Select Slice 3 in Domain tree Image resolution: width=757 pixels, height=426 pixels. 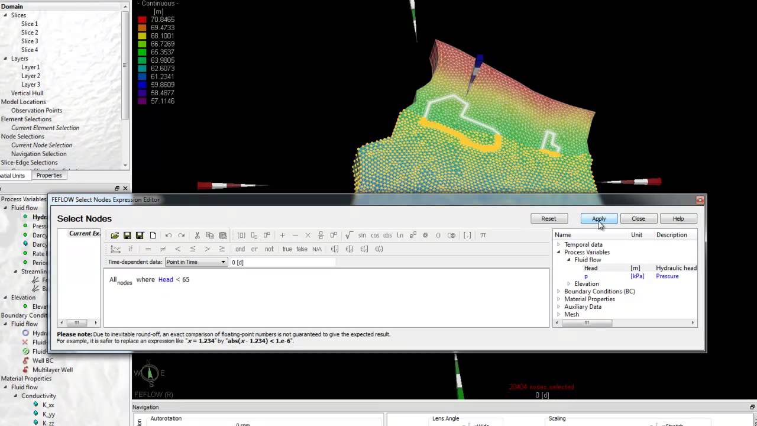click(30, 41)
